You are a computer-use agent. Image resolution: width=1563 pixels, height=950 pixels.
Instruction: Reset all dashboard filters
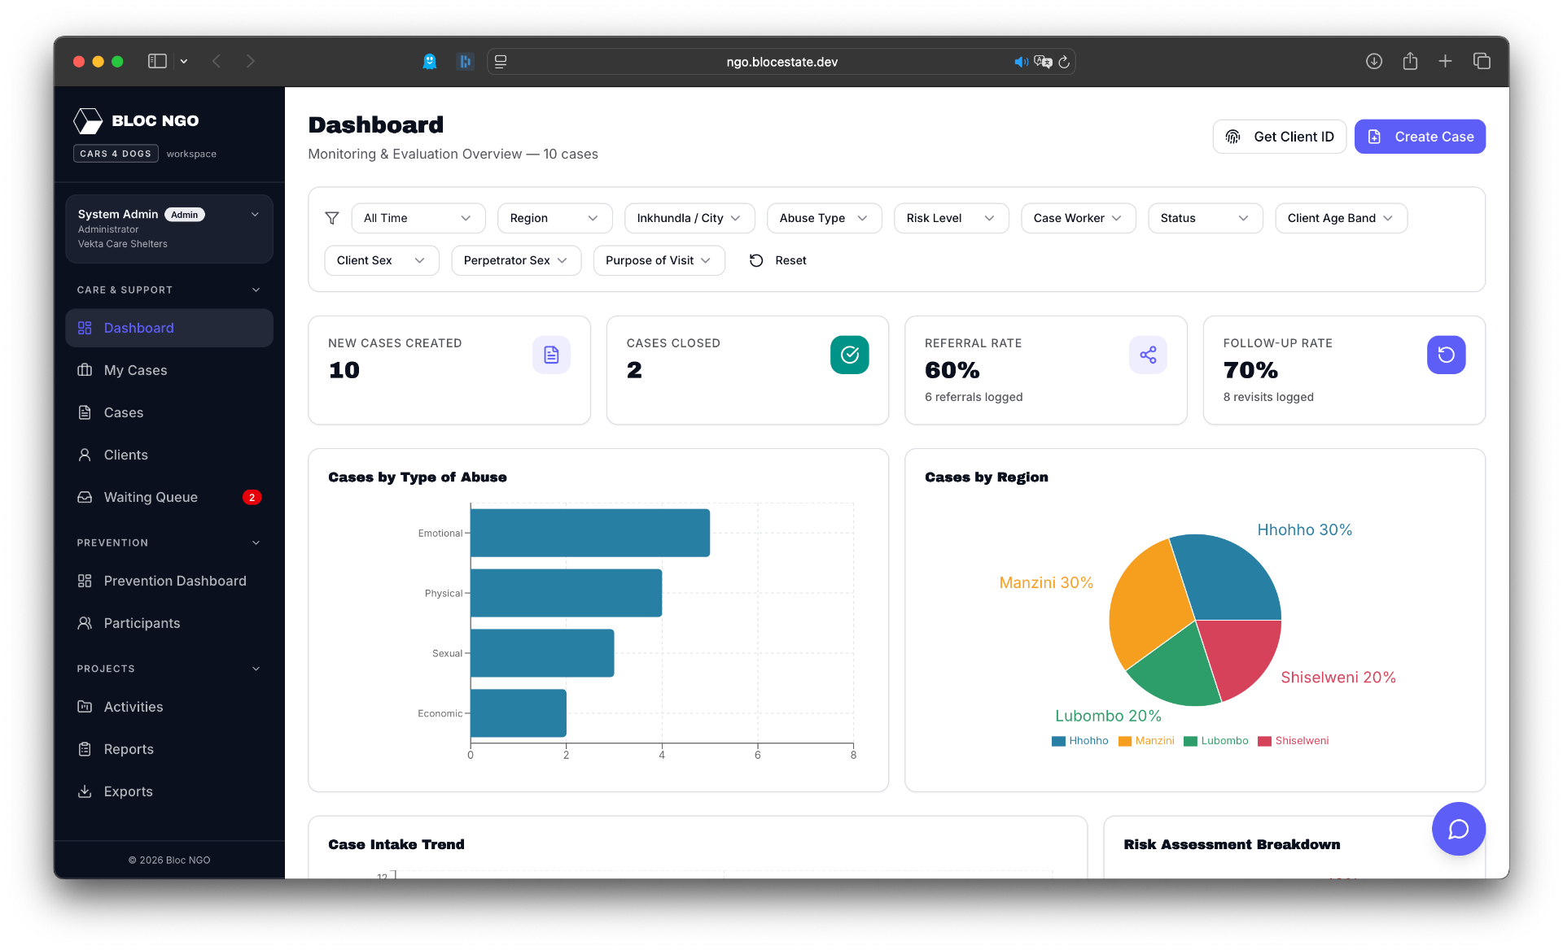tap(778, 260)
